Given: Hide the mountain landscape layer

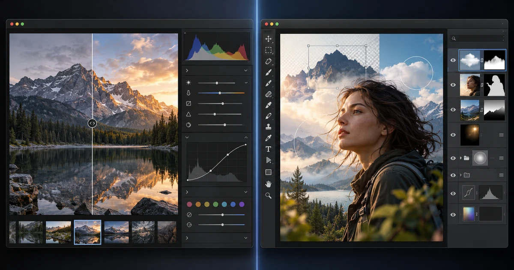Looking at the screenshot, I should tap(453, 110).
